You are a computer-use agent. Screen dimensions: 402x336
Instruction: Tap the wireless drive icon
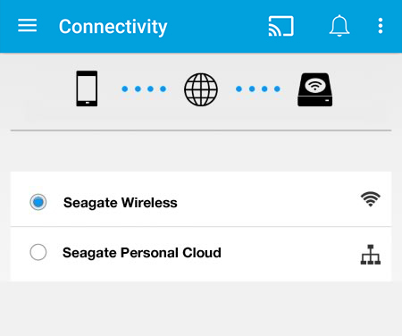pos(315,89)
